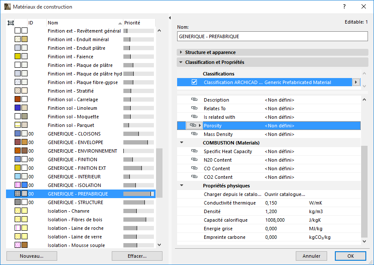Select Isolation - Laine de verre row

coord(81,237)
